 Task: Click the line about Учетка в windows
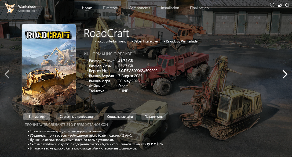[x=96, y=144]
